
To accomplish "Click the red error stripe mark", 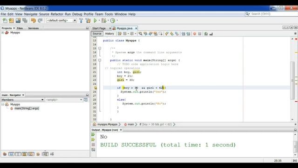I will click(x=296, y=102).
